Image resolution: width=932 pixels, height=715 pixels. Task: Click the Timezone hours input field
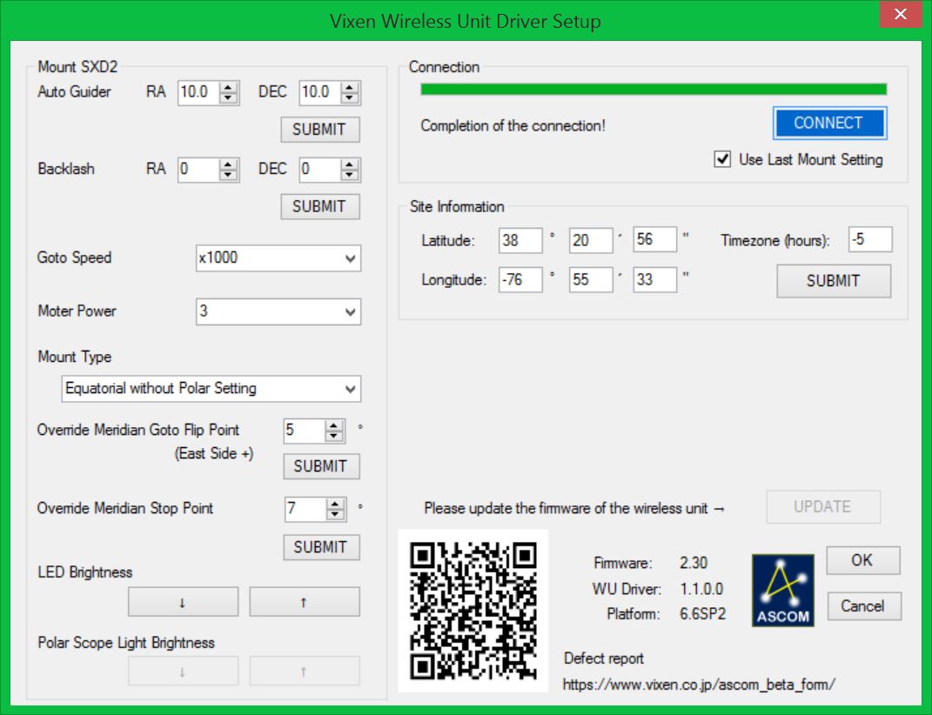870,240
